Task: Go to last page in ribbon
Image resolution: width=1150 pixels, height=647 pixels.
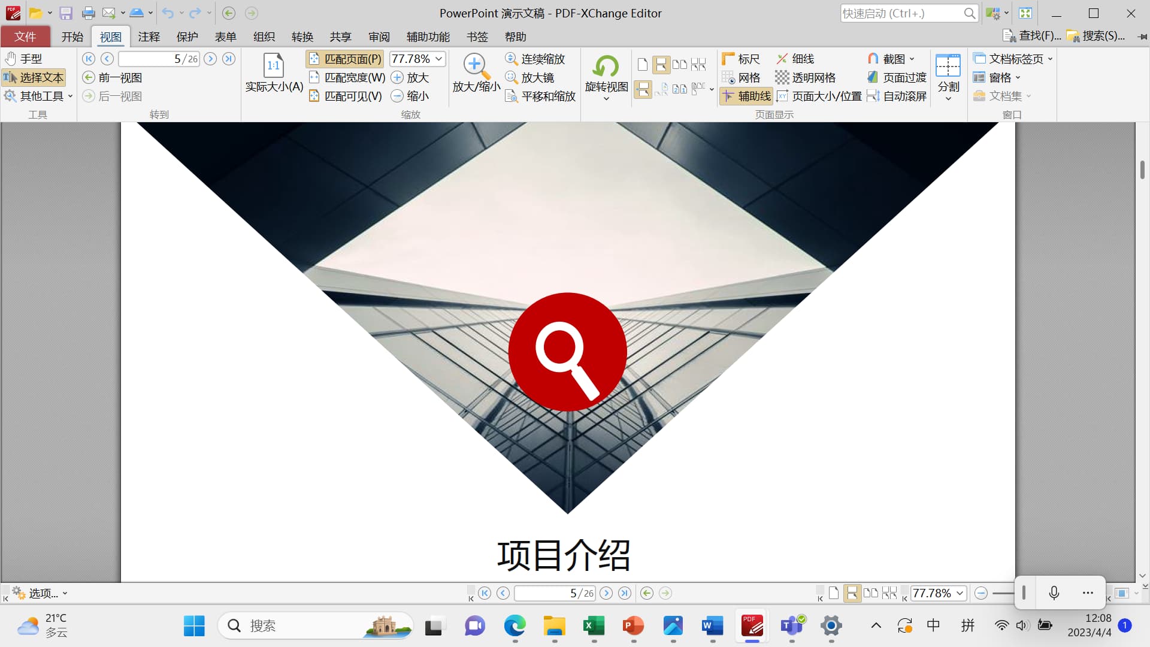Action: click(x=229, y=59)
